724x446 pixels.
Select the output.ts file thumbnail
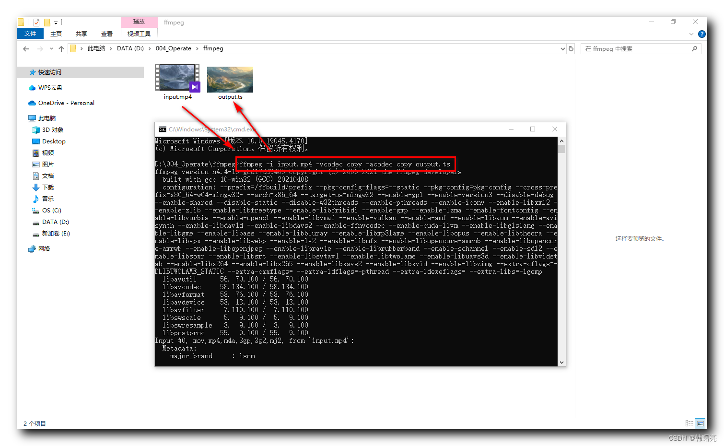coord(230,80)
